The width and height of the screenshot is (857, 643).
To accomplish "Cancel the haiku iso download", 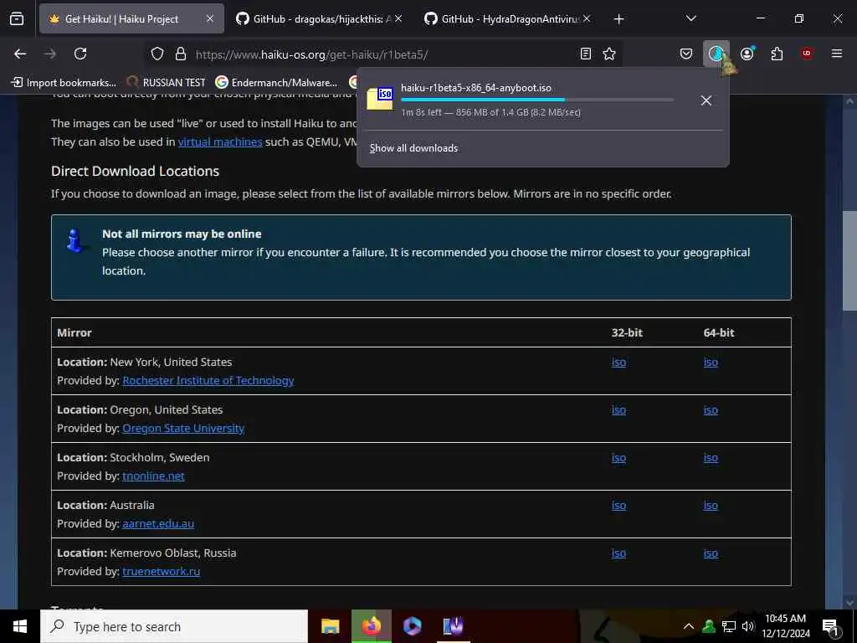I will pos(706,100).
